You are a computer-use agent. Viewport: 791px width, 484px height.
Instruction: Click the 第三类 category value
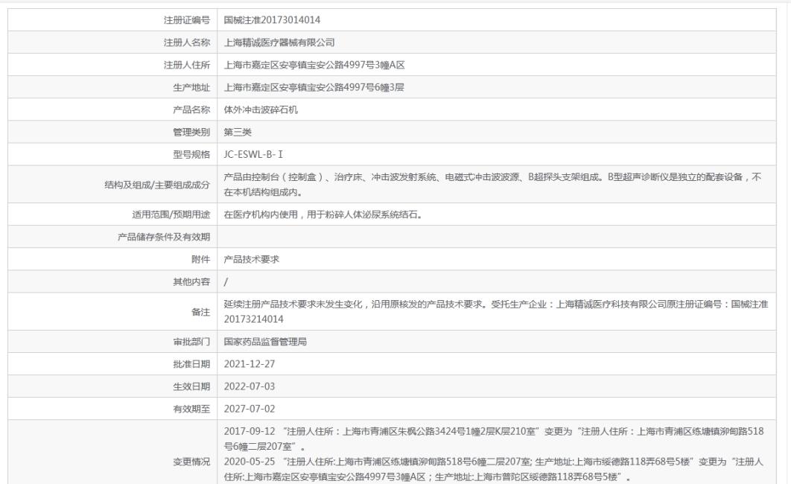238,132
